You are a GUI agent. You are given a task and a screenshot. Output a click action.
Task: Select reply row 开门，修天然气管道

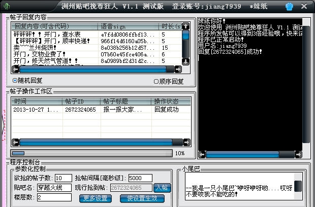click(x=46, y=61)
